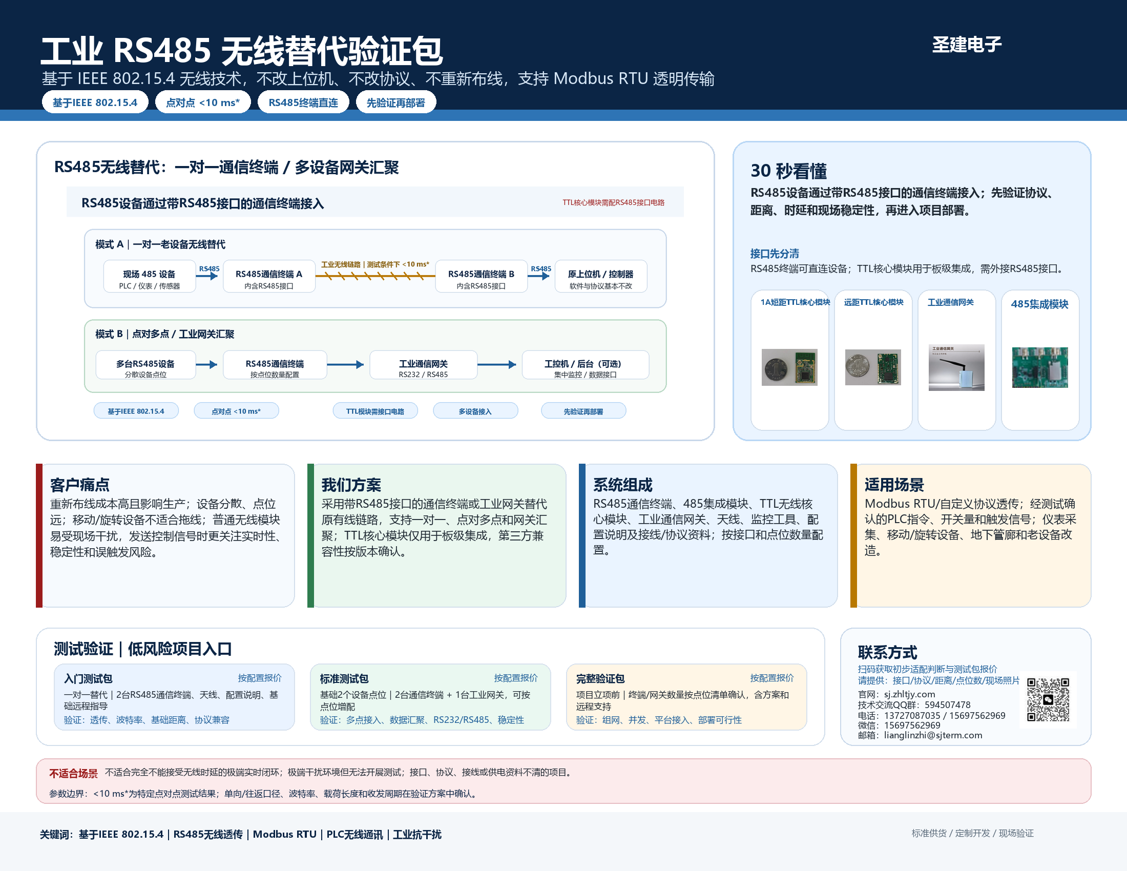Screen dimensions: 1127x871
Task: Click the Mode B RS485通信终端 按点位数量配置 box
Action: 275,365
